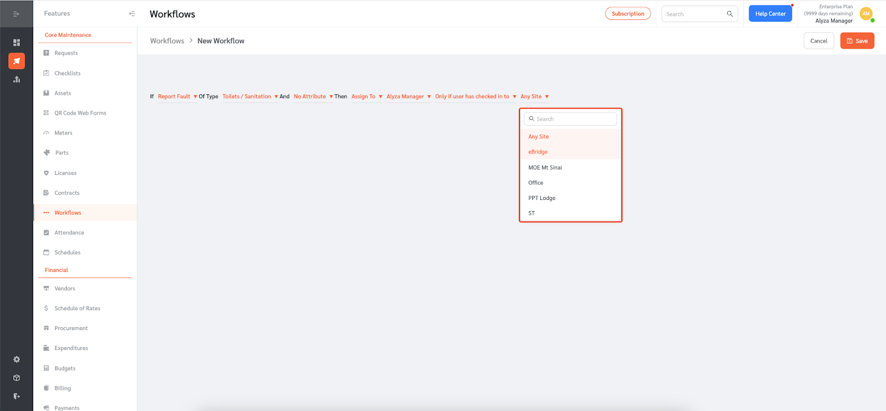This screenshot has width=886, height=411.
Task: Open the AM user avatar
Action: tap(866, 14)
